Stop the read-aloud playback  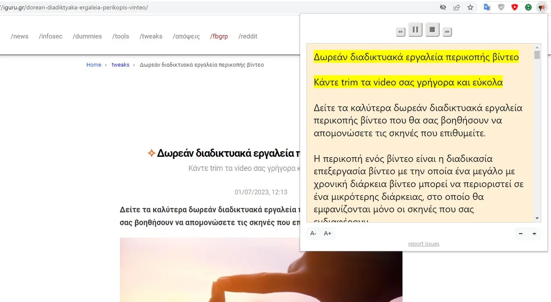point(432,30)
